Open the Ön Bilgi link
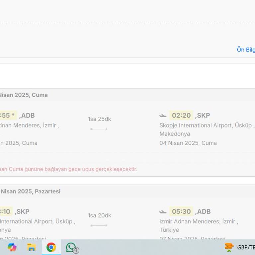 pos(246,49)
